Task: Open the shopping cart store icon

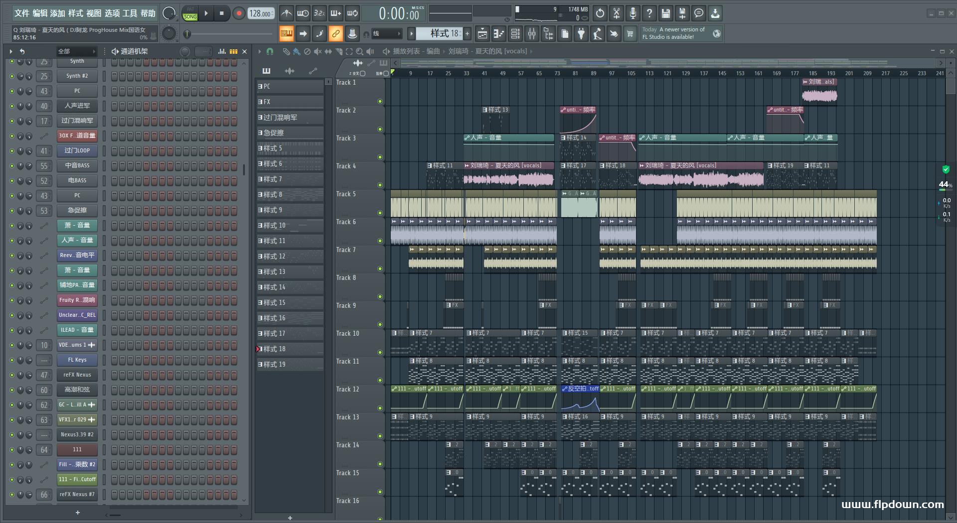Action: 631,34
